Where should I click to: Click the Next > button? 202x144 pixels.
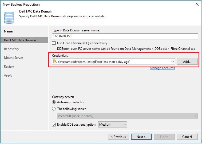click(x=141, y=137)
